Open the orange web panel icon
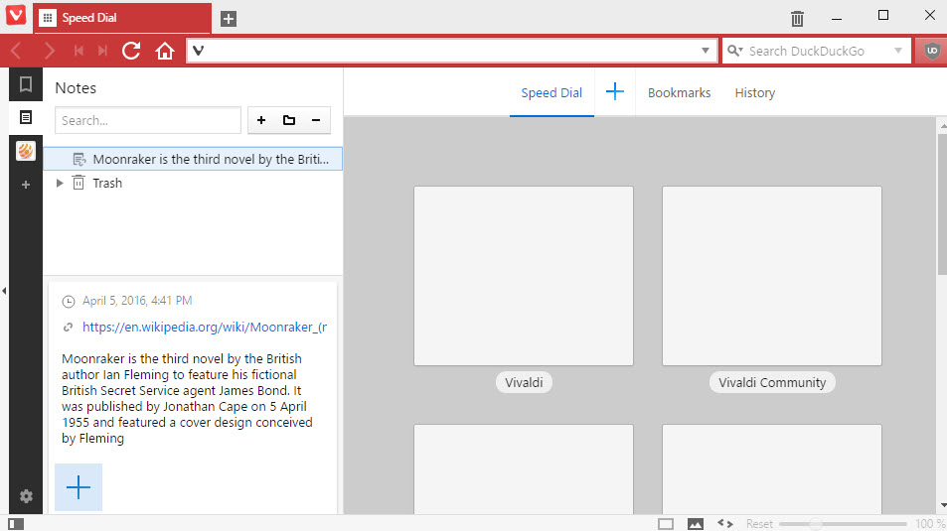The image size is (947, 531). (26, 151)
